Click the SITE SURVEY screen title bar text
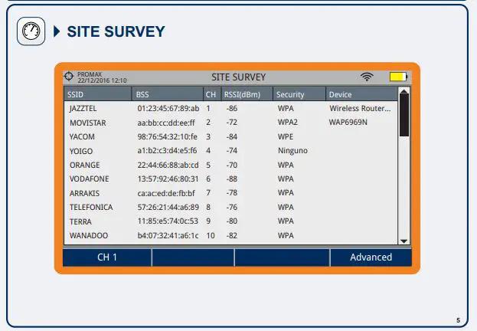Screen dimensions: 477x331 [x=239, y=77]
